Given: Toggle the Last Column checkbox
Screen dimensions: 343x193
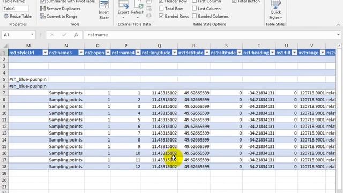Looking at the screenshot, I should (x=194, y=9).
